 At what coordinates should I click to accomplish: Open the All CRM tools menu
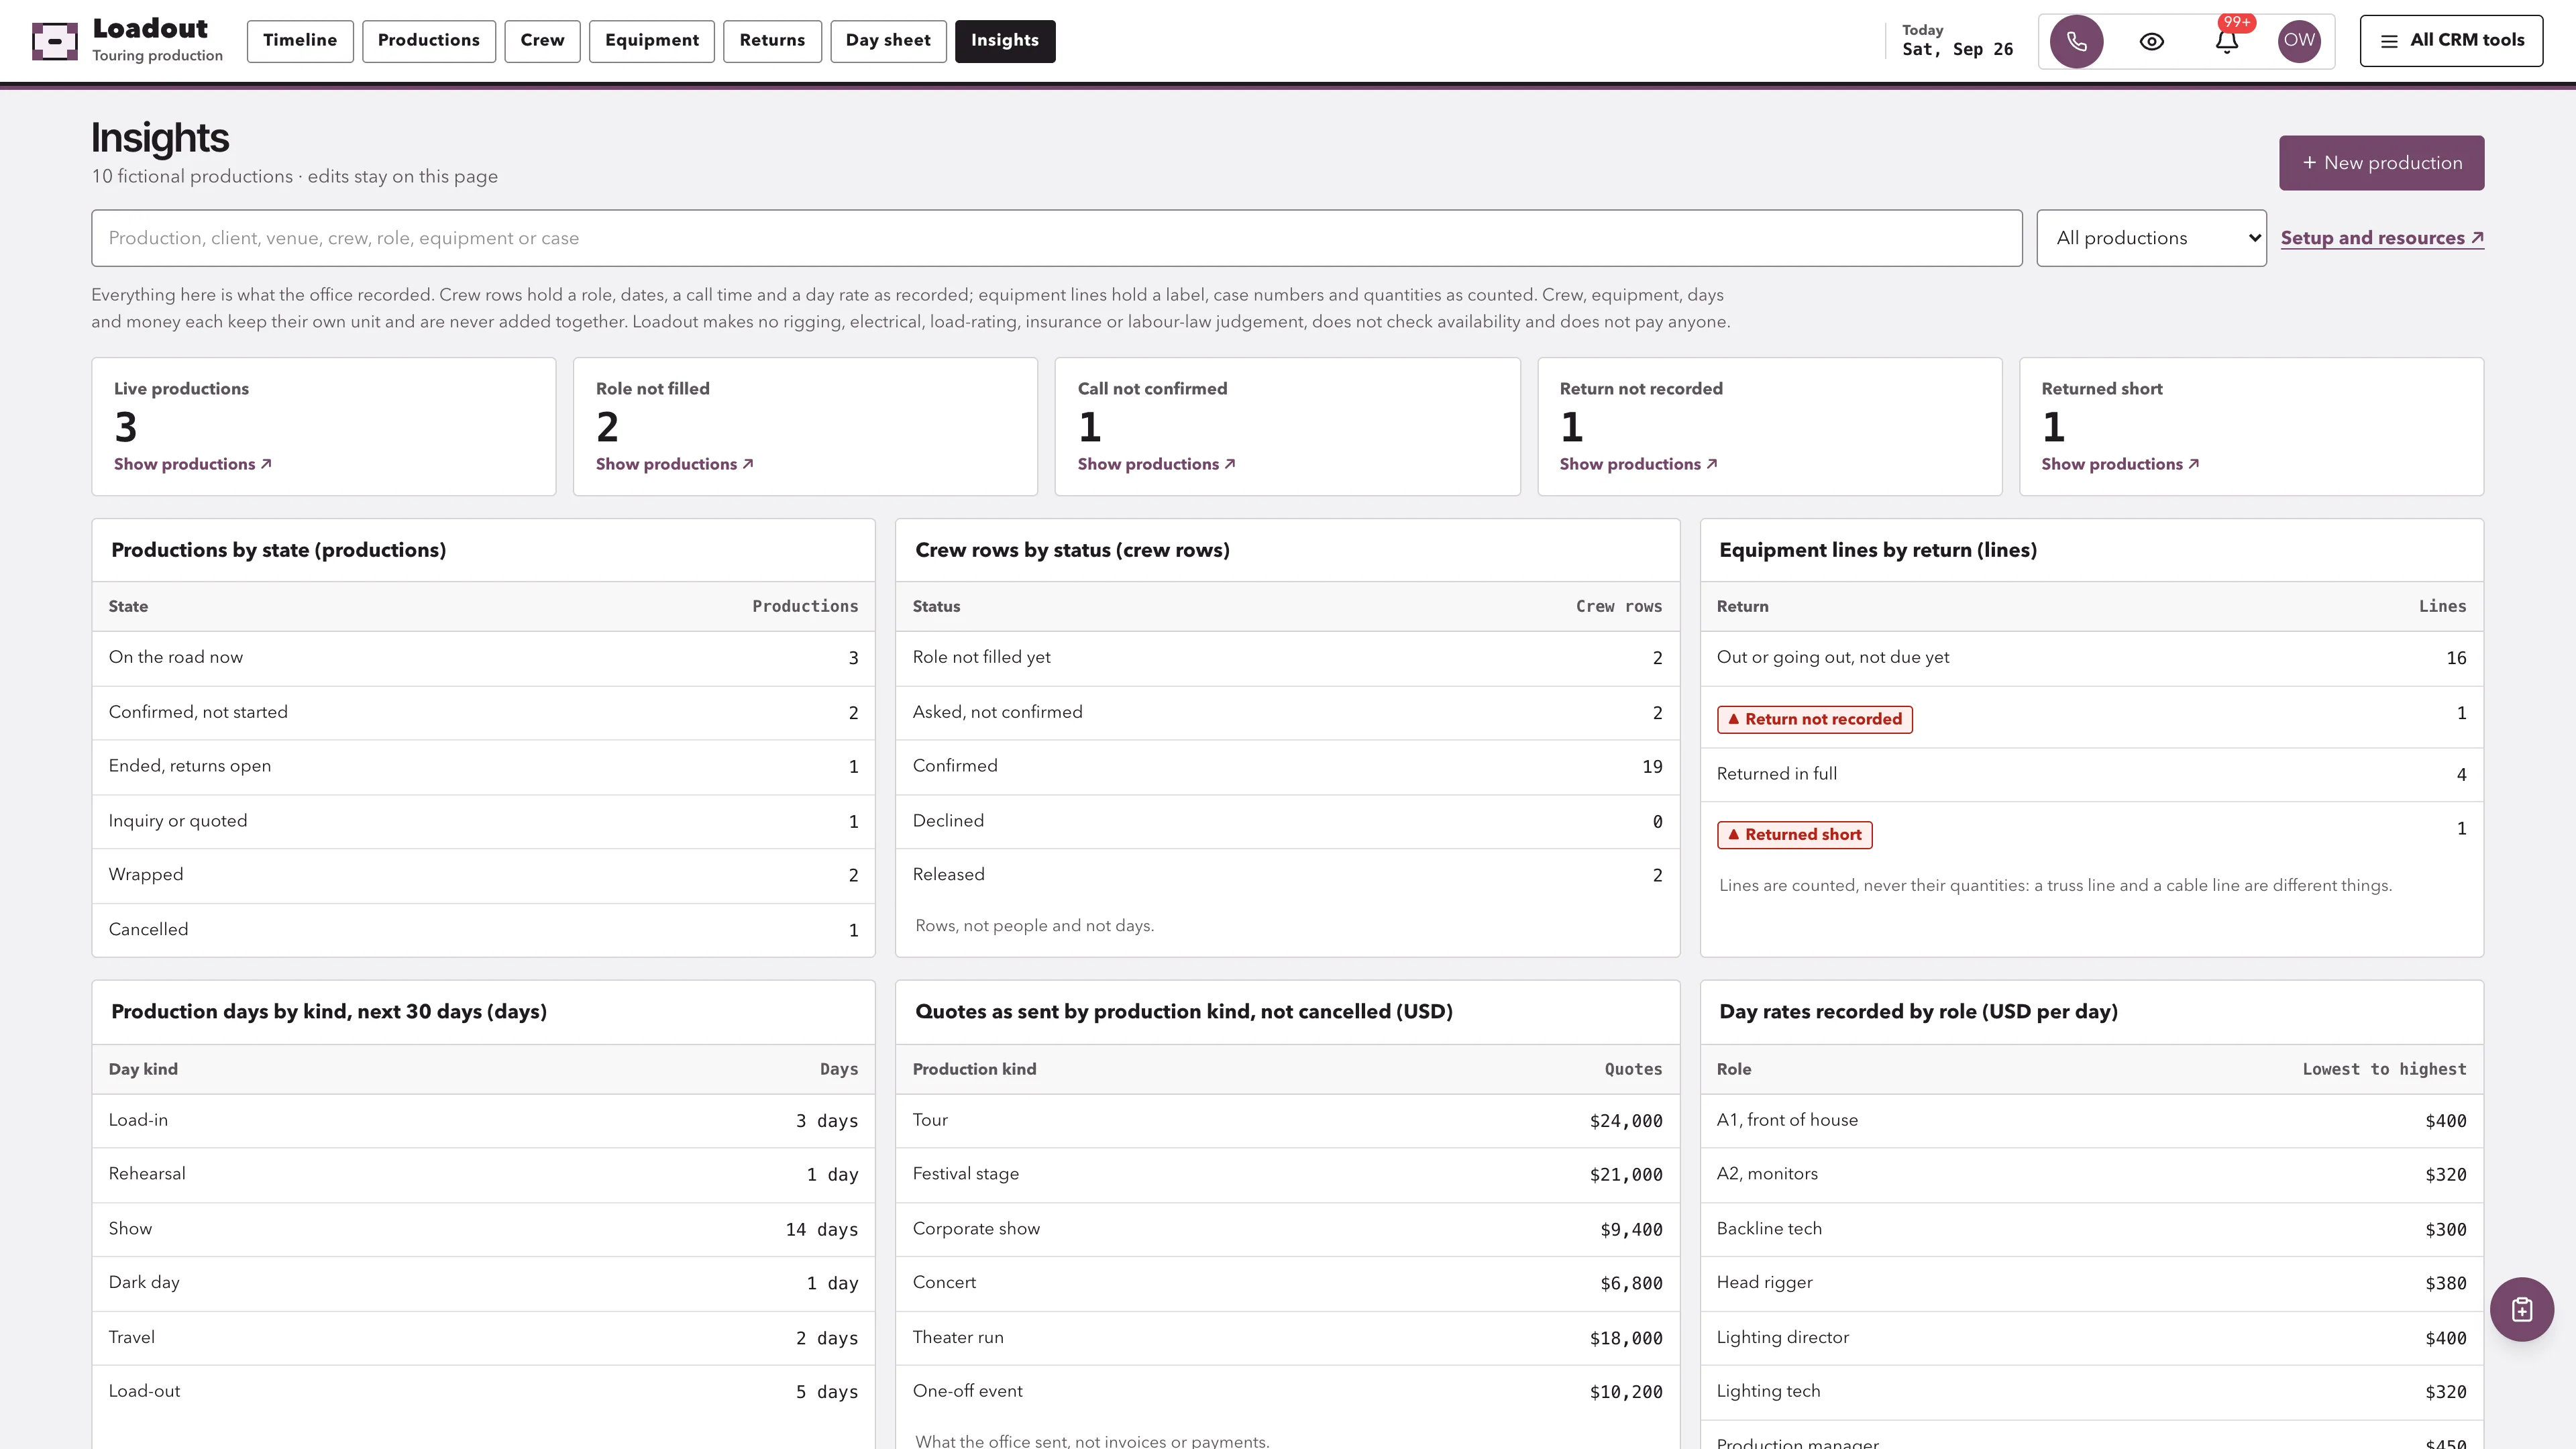point(2451,41)
